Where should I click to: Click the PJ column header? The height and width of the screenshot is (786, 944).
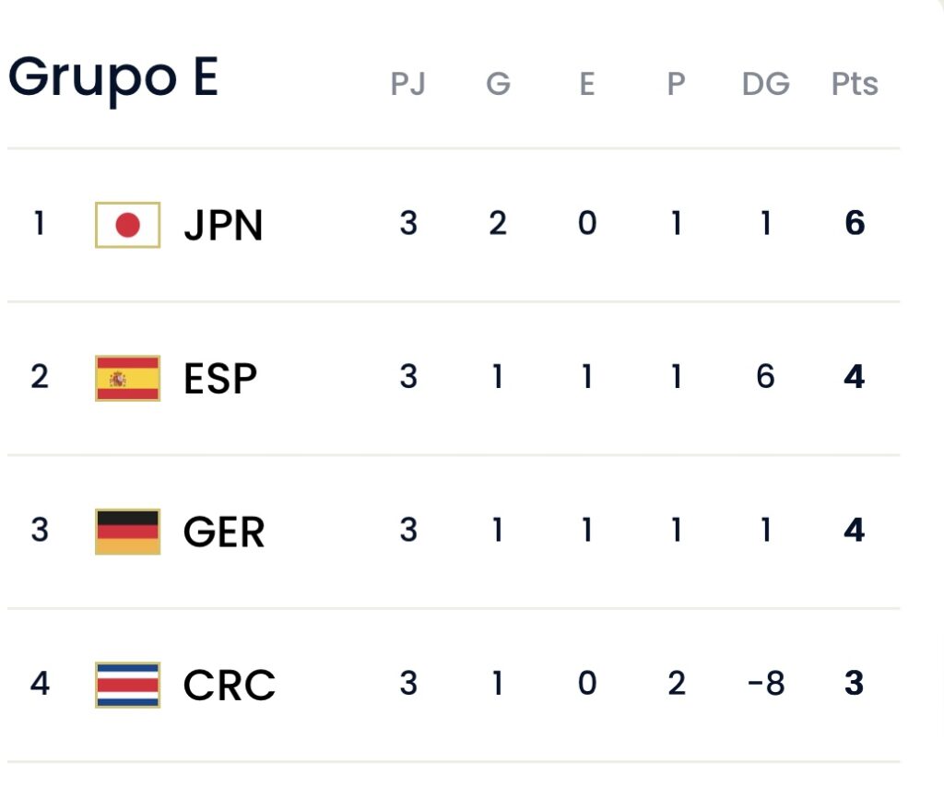pos(408,84)
